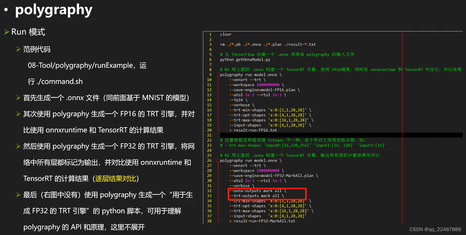The height and width of the screenshot is (235, 466).
Task: Click the '# 01' comment on line 8
Action: 341,70
